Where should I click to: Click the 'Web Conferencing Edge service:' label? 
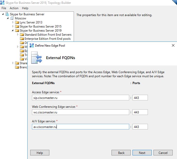pos(54,107)
